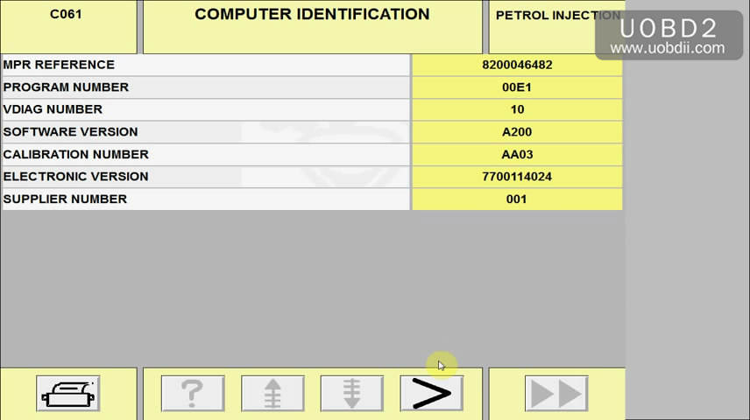Go to next page with > button
This screenshot has width=750, height=420.
click(x=431, y=393)
